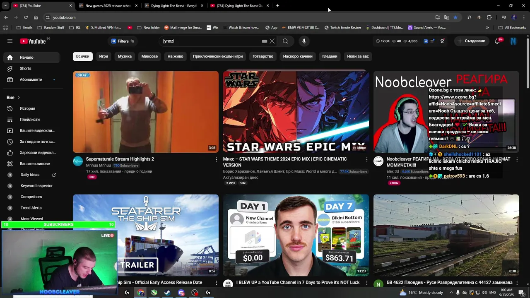Screen dimensions: 530x298
Task: Open options menu for the Noobcleaver РЕАГИРА video
Action: 517,159
